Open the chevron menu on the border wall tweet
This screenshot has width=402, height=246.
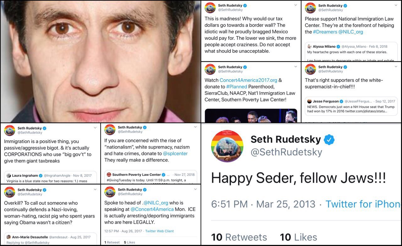pyautogui.click(x=296, y=5)
